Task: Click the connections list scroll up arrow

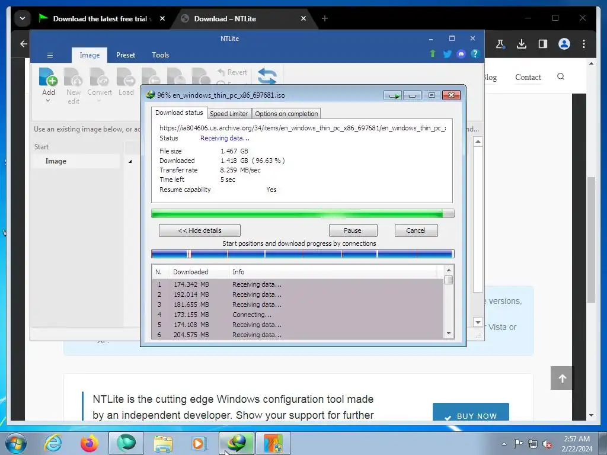Action: point(449,270)
